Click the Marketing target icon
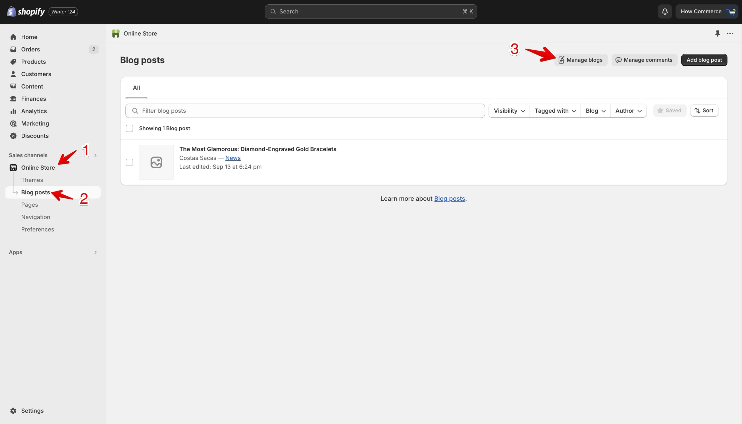Viewport: 742px width, 424px height. [x=13, y=124]
